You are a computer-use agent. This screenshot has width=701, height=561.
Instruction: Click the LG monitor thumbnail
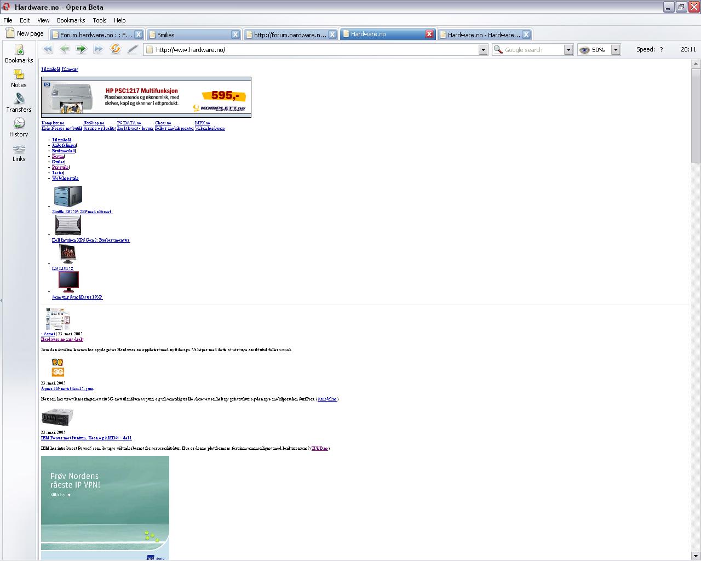pos(67,254)
